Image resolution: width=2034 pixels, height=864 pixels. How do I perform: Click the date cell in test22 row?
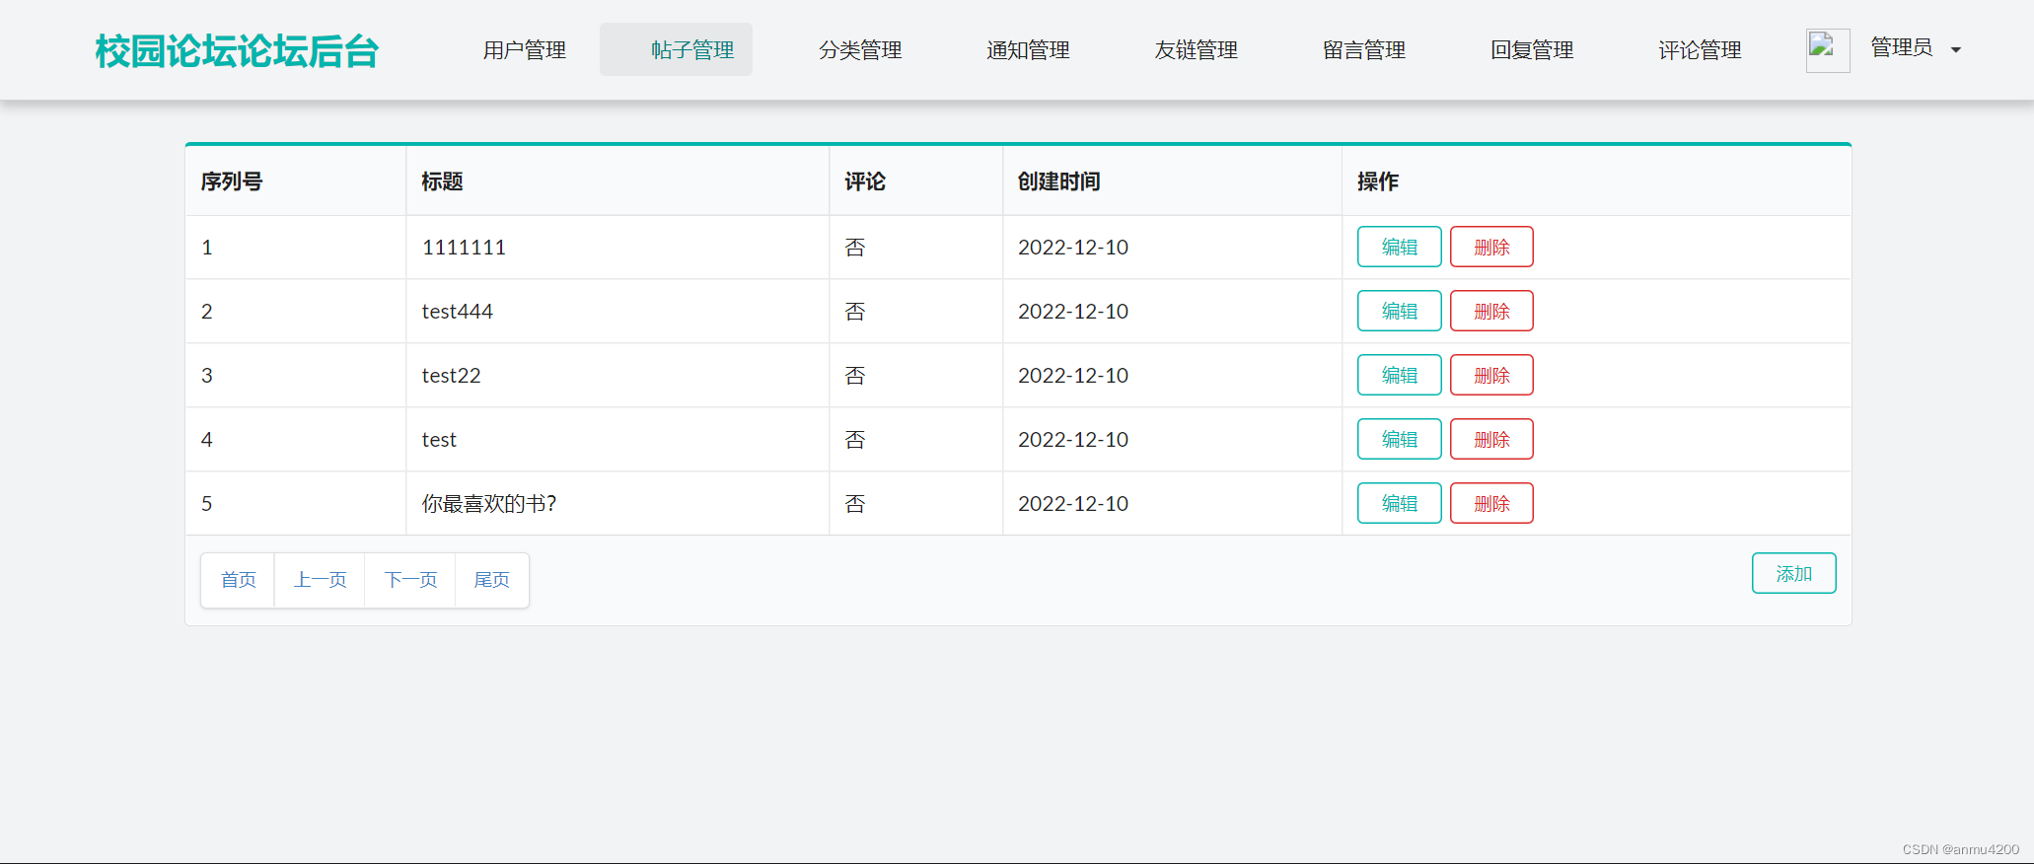(x=1172, y=375)
